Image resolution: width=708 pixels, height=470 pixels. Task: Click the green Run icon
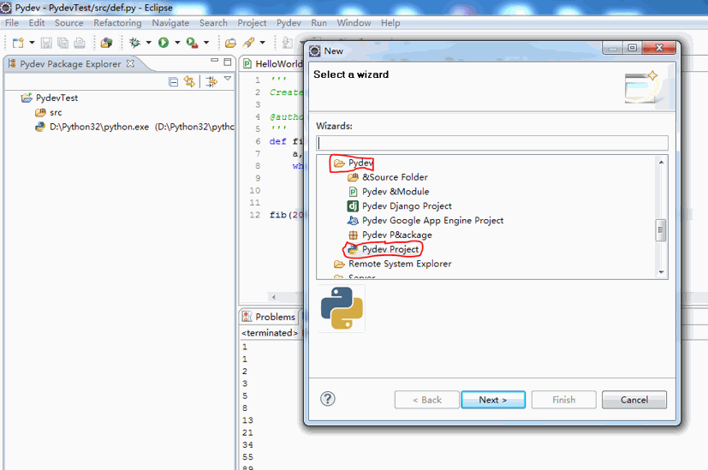[164, 43]
